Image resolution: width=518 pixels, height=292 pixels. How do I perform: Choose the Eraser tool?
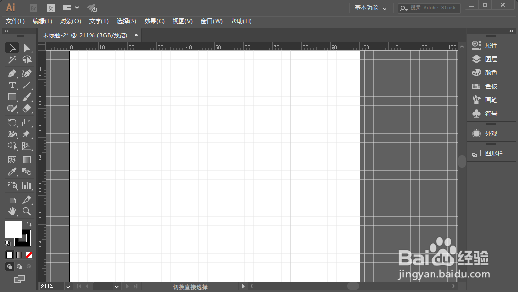(27, 109)
